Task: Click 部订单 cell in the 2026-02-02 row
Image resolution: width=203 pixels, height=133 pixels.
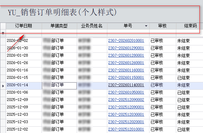Action: click(x=59, y=42)
